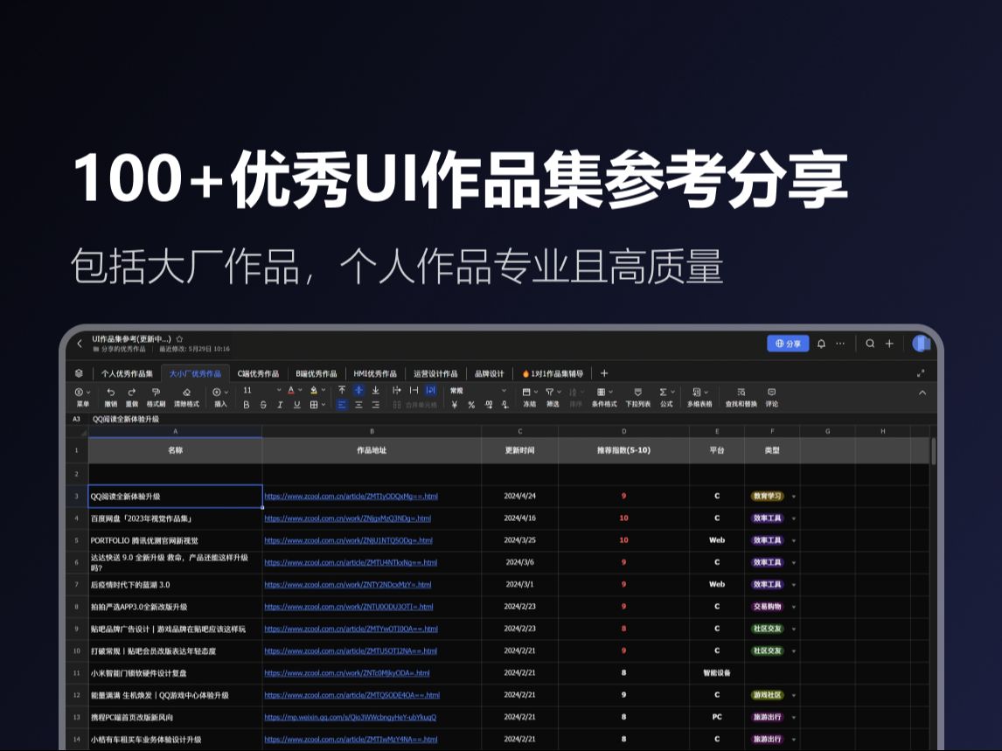Screen dimensions: 1002x751
Task: Switch to the 运营设计作品 tab
Action: 435,373
